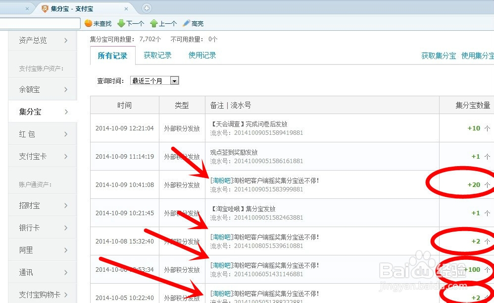Click the +20 amount value
Screen dimensions: 494x303
tap(474, 185)
